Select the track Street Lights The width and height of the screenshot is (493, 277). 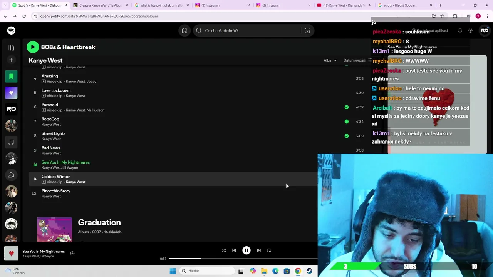pyautogui.click(x=54, y=133)
